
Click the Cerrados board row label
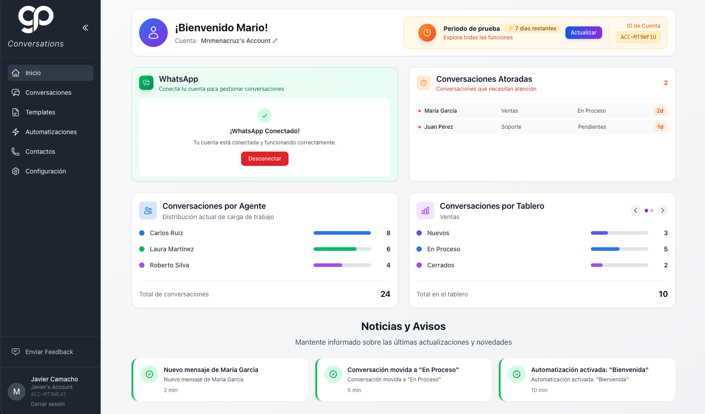coord(441,265)
